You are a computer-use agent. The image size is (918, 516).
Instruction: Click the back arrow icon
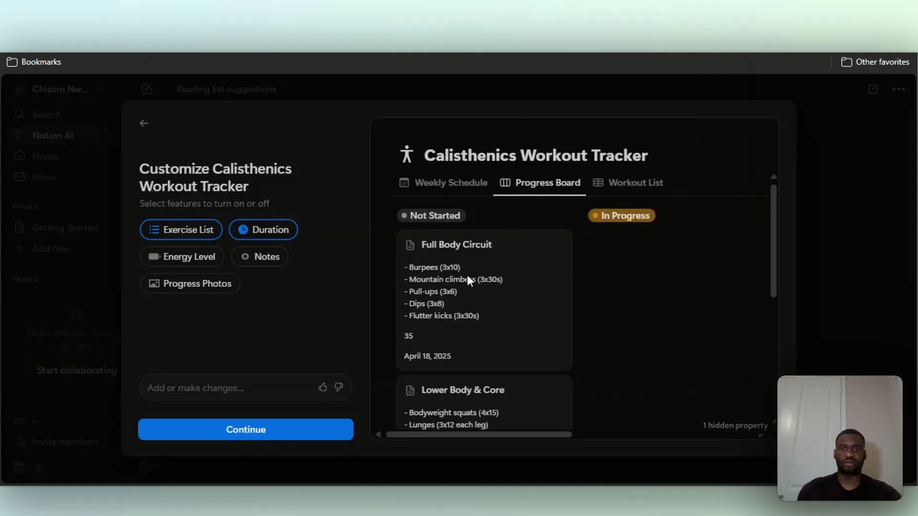144,123
